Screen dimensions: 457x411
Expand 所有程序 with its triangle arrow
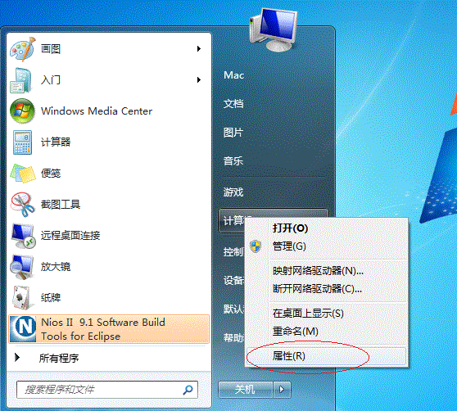[x=17, y=358]
